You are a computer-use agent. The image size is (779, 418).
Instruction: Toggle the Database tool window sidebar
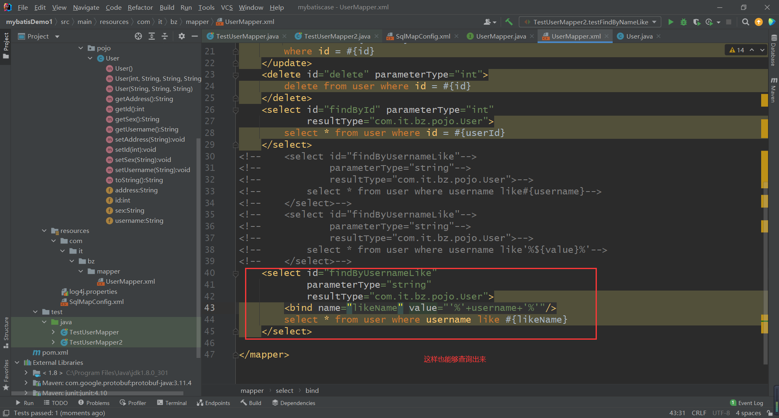pyautogui.click(x=773, y=51)
